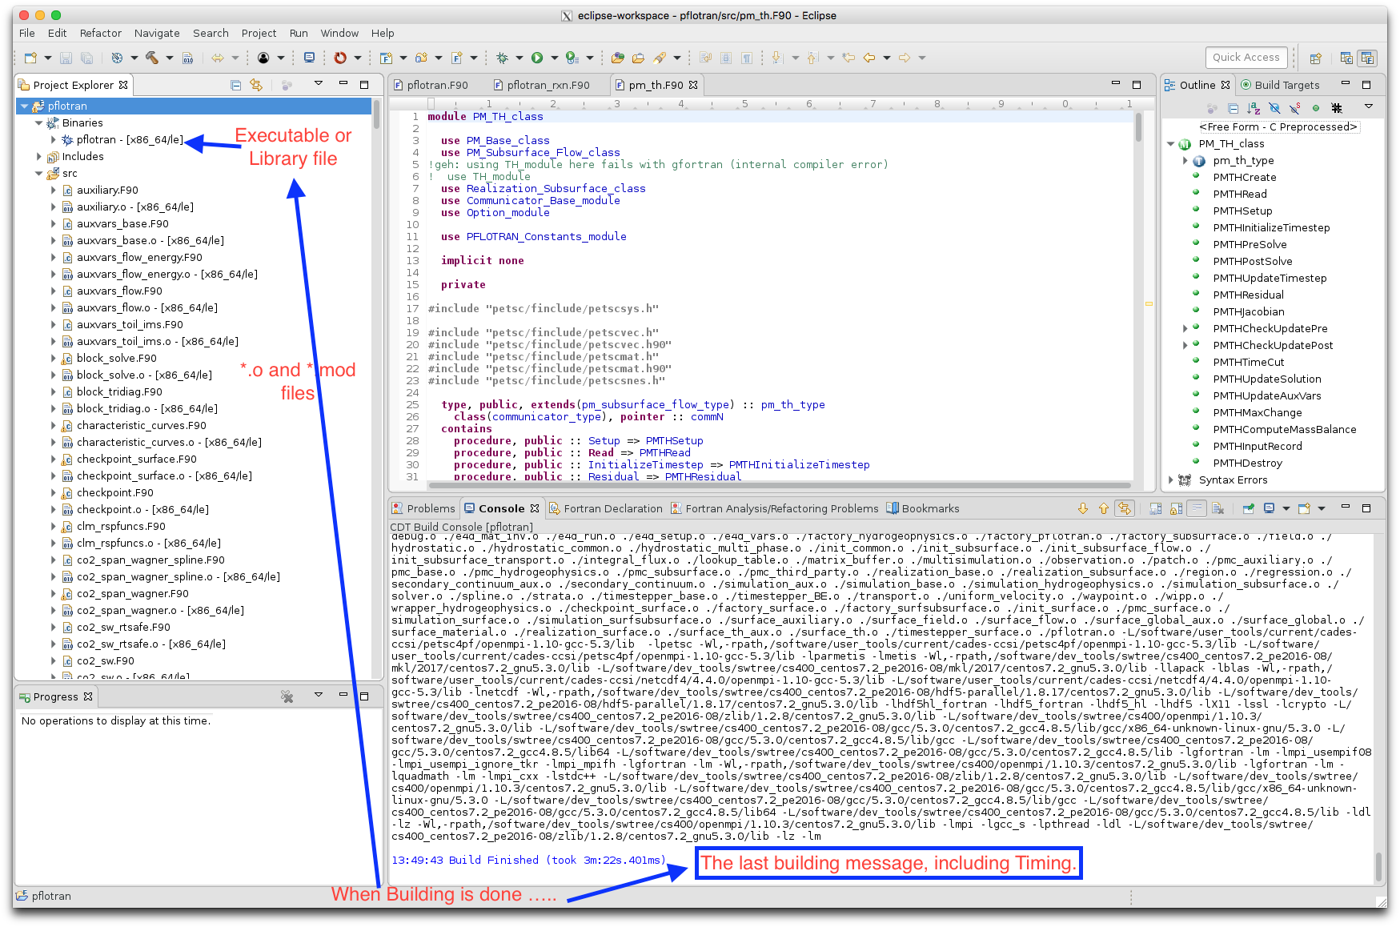The width and height of the screenshot is (1400, 927).
Task: Open the Refactor menu
Action: tap(100, 33)
